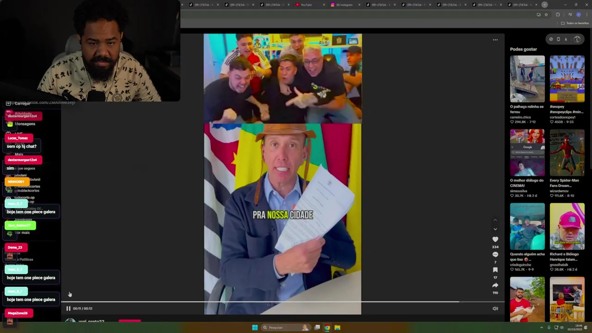Click the cast/install icon in the address bar

coord(538,15)
